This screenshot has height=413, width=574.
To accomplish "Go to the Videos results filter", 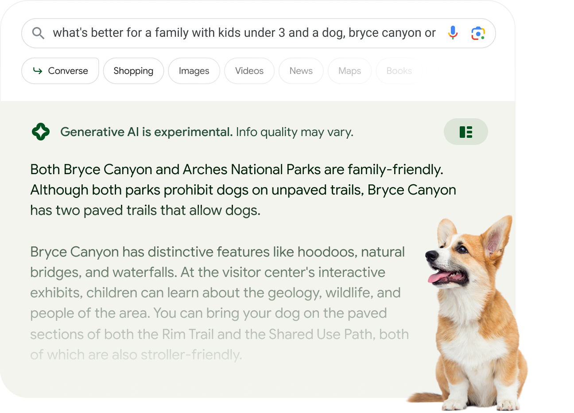I will (x=249, y=71).
